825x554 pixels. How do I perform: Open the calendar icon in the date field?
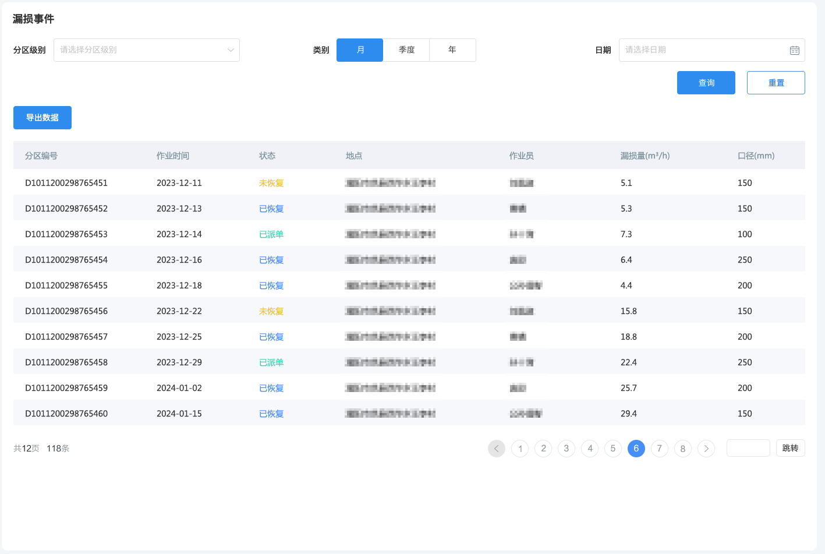(x=794, y=50)
